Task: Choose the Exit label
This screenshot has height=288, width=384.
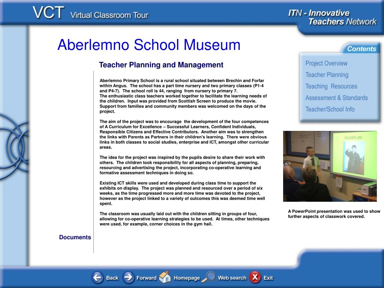Action: 268,278
